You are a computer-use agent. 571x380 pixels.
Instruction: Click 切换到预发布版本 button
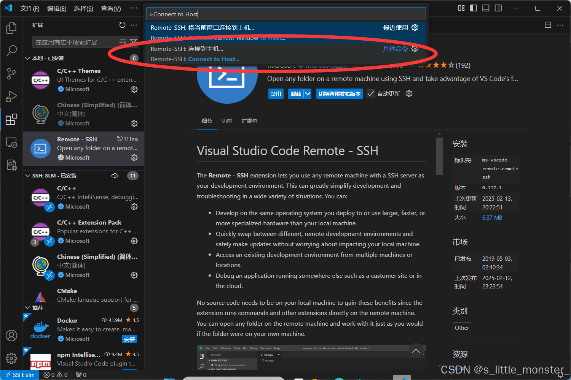point(340,93)
